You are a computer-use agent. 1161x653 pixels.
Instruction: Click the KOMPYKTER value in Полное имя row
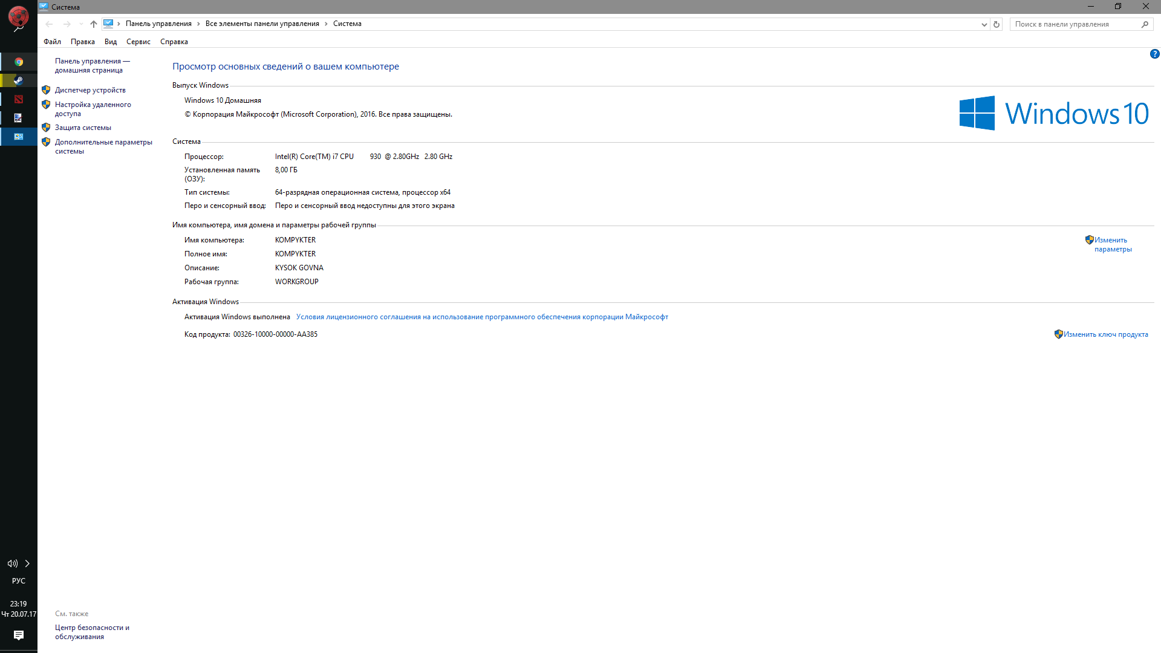[x=295, y=254]
